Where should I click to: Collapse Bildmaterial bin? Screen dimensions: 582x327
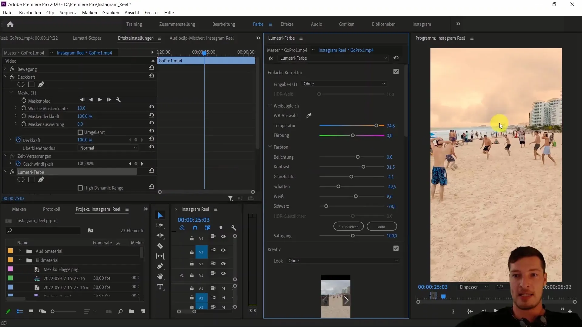pyautogui.click(x=20, y=260)
